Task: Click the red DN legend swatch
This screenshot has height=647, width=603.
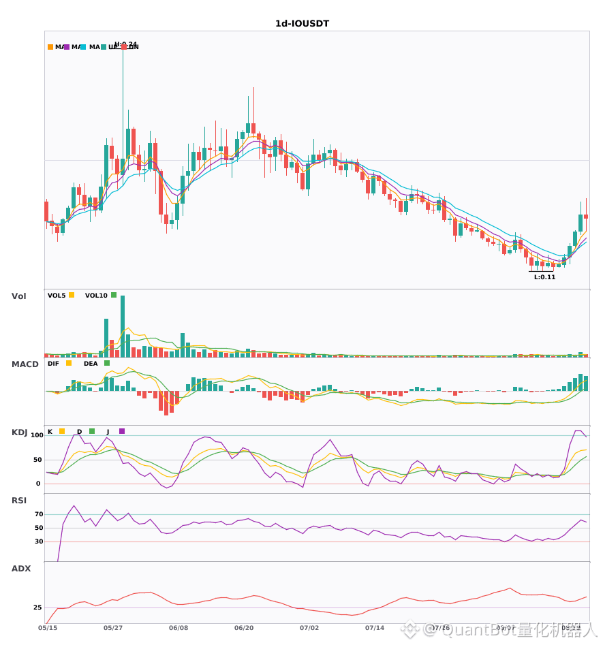Action: tap(124, 47)
